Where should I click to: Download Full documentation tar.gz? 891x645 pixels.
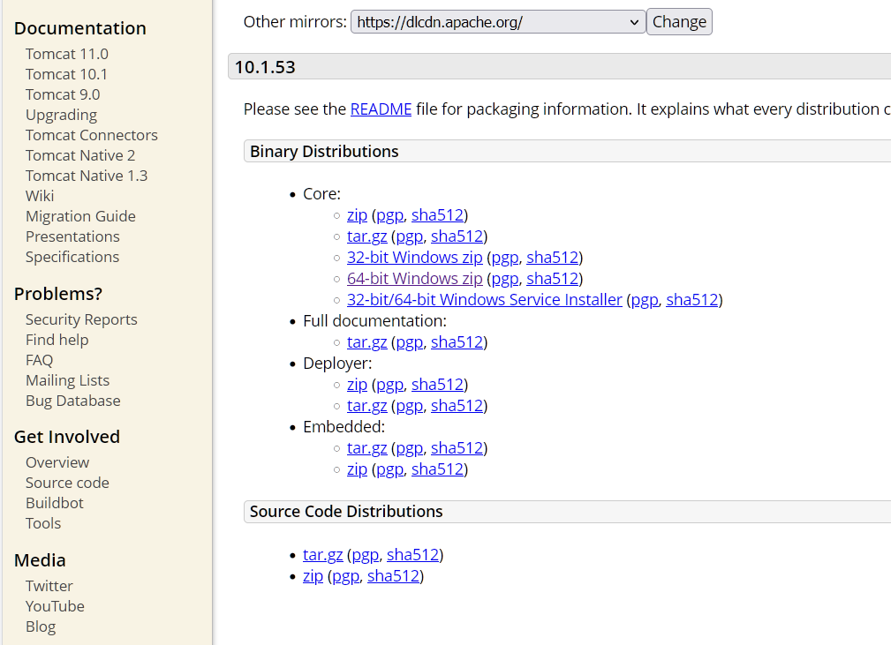click(x=366, y=342)
